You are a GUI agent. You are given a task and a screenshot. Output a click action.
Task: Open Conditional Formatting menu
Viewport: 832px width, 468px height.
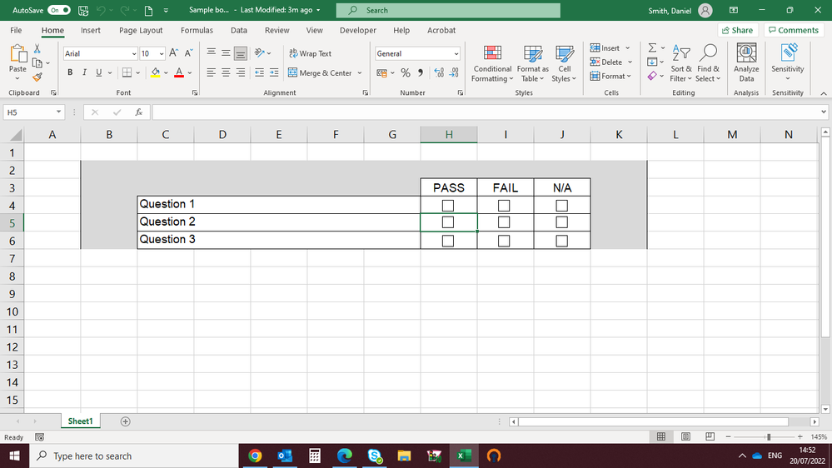(x=492, y=63)
